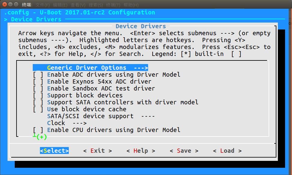
Task: Enable Exynos 54xx ADC driver checkbox
Action: click(x=38, y=81)
